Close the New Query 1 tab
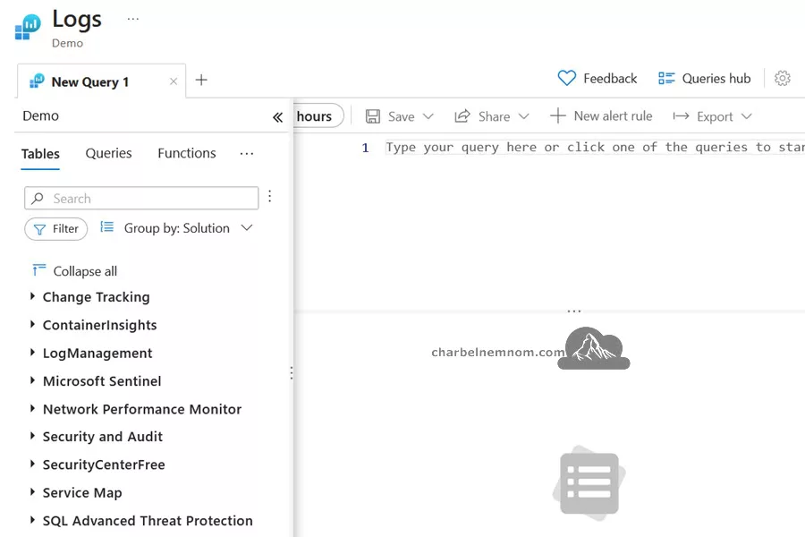The width and height of the screenshot is (805, 537). click(x=174, y=81)
